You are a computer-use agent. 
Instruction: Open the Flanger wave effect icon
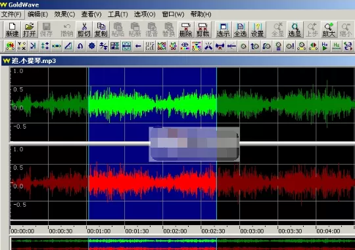pyautogui.click(x=57, y=46)
